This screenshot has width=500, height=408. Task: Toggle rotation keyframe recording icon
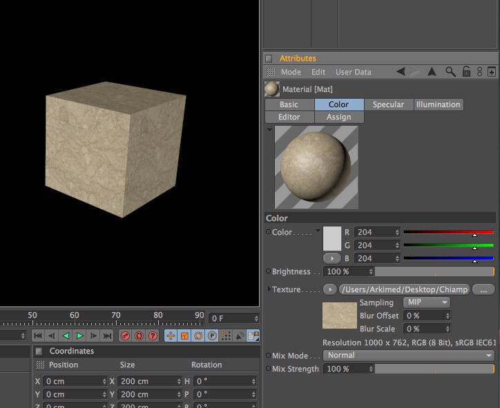(x=198, y=336)
